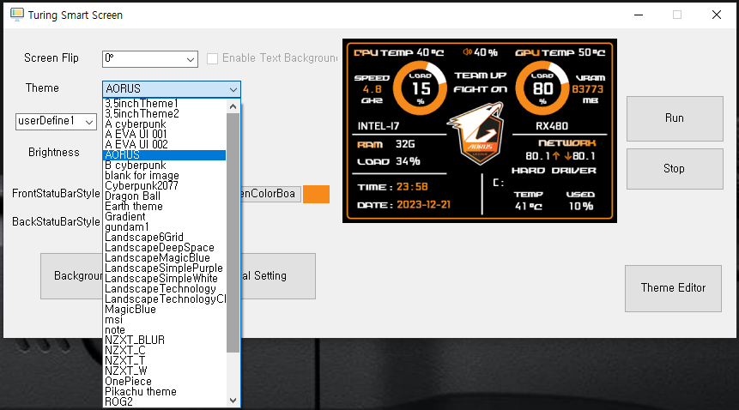Select LandscapeSimplePurple theme
The image size is (739, 410).
tap(164, 268)
